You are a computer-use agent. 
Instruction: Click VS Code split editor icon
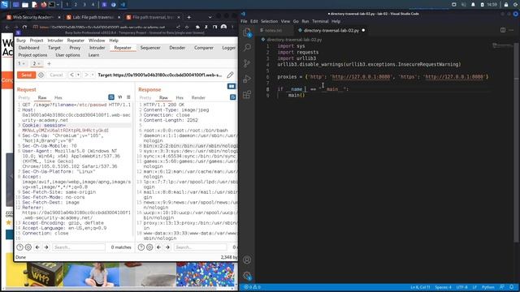(503, 30)
